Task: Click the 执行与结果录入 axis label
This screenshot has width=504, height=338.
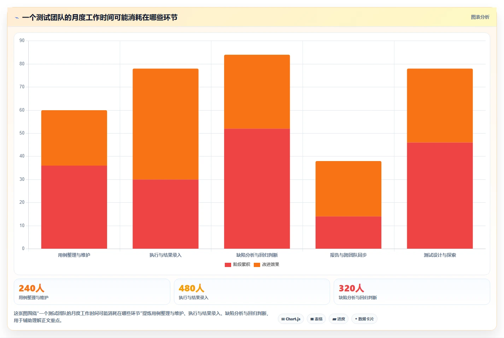Action: [165, 255]
